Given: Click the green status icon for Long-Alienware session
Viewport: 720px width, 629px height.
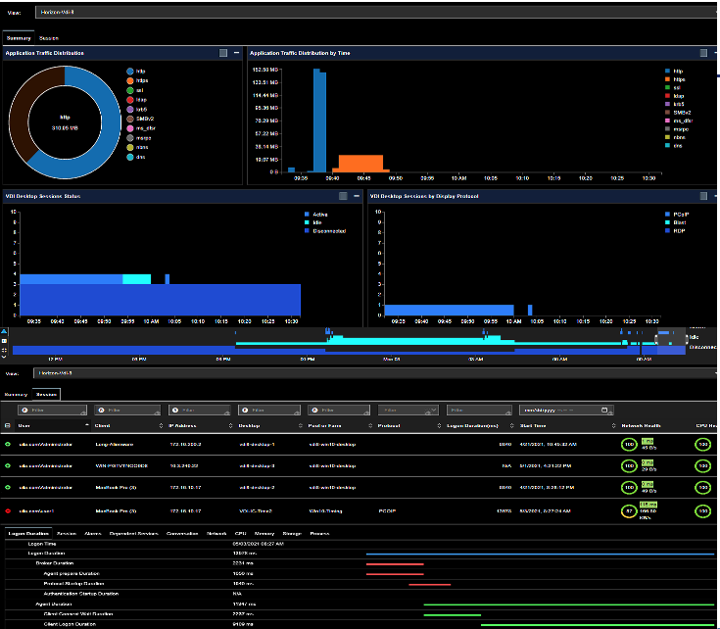Looking at the screenshot, I should (8, 444).
